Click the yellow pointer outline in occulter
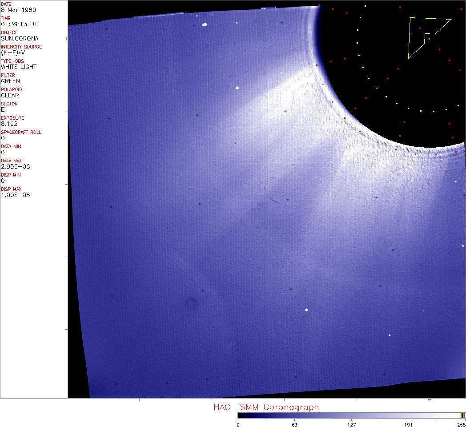466x427 pixels. click(429, 38)
